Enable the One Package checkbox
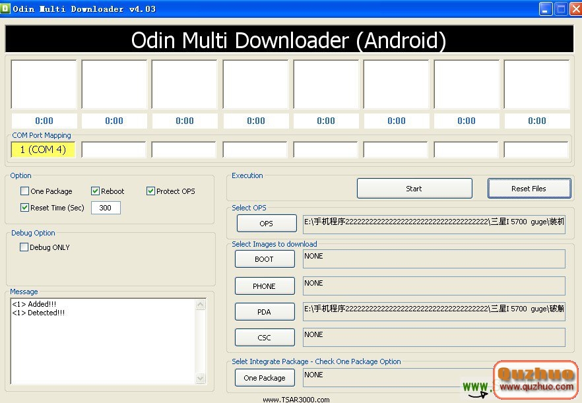 [24, 191]
